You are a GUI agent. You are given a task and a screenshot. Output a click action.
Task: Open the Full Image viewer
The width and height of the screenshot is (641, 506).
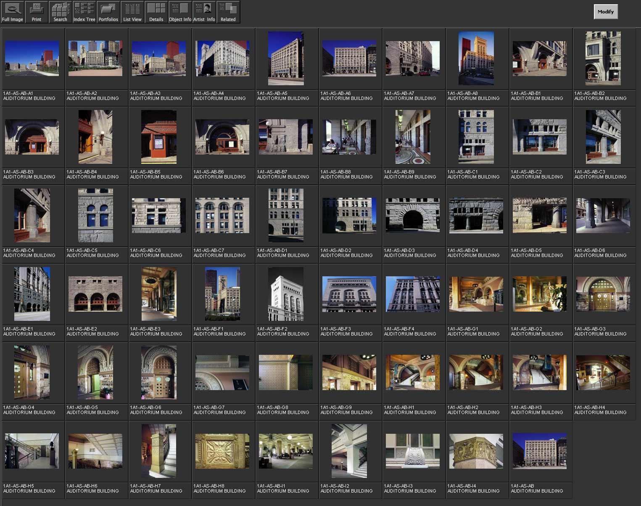(x=13, y=12)
